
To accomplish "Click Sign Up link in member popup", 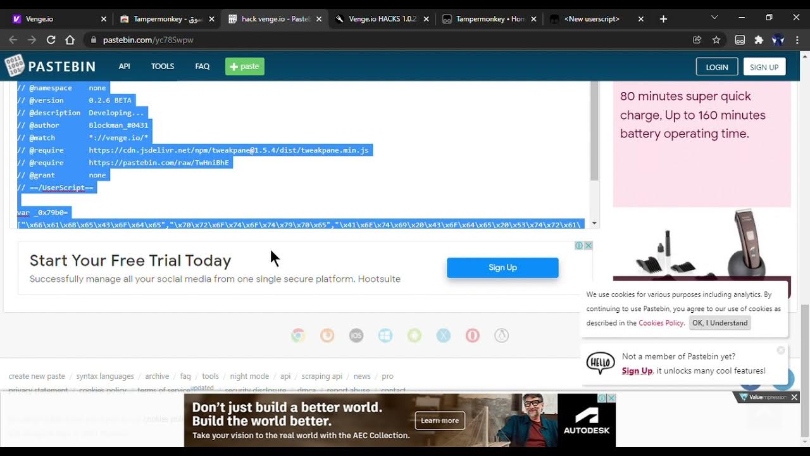I will click(x=637, y=371).
